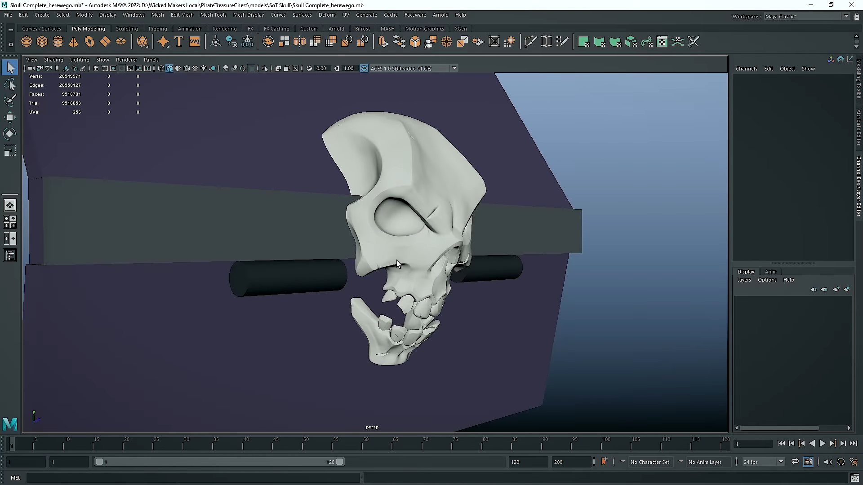
Task: Expand the 24 fps frame rate dropdown
Action: point(781,462)
